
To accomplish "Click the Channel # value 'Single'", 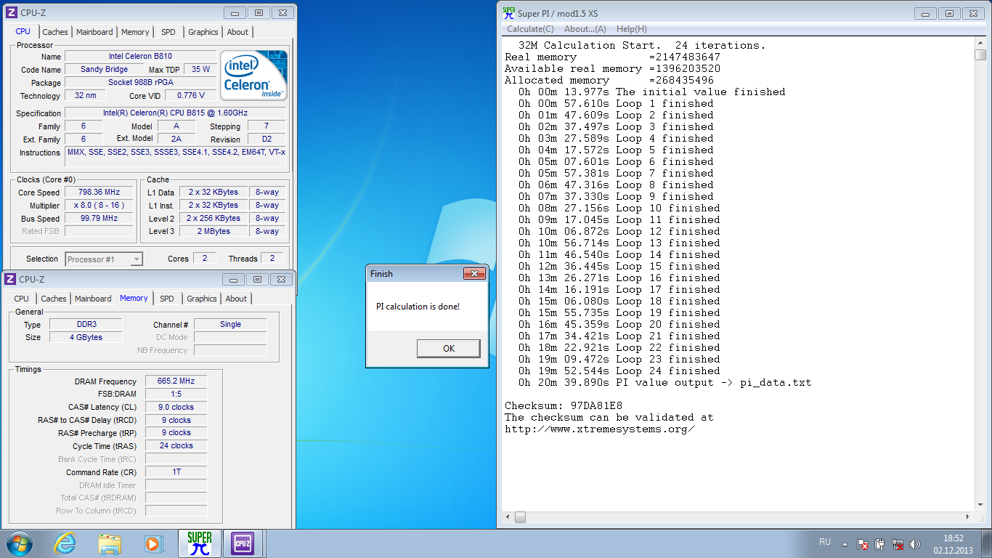I will (230, 324).
